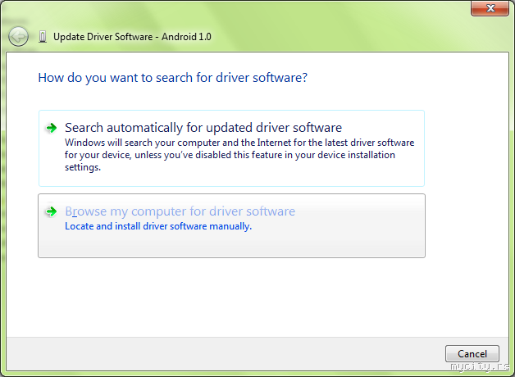The height and width of the screenshot is (377, 515).
Task: Choose Browse my computer for driver software
Action: tap(231, 225)
